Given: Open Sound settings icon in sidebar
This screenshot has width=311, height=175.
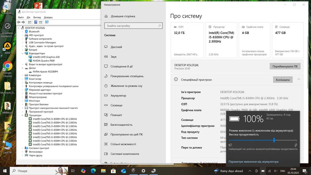Looking at the screenshot, I should [x=106, y=57].
